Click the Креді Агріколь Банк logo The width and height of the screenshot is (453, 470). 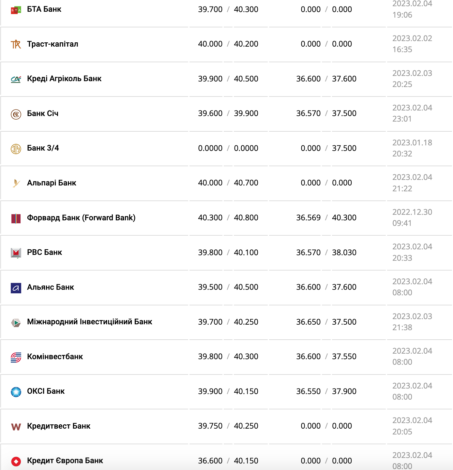point(16,79)
